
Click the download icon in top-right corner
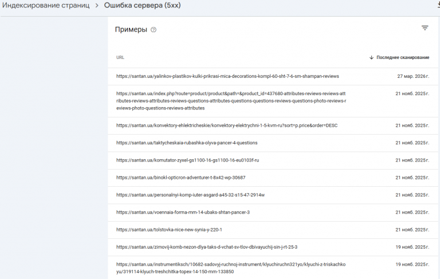(438, 5)
